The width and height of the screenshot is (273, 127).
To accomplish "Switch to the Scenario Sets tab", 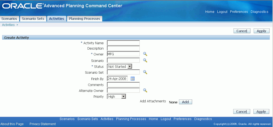I will tap(33, 18).
